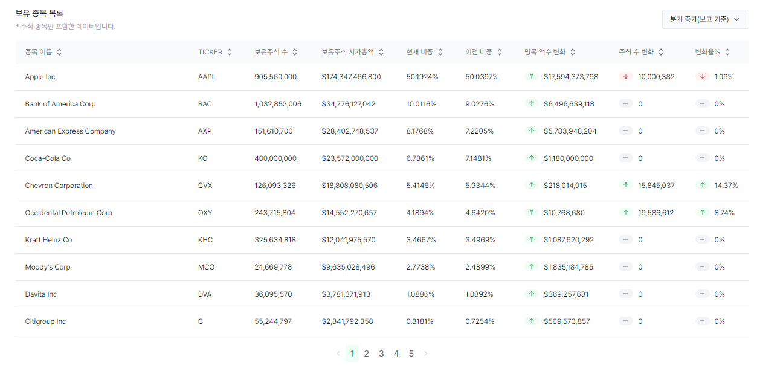Go to next page with right chevron

pyautogui.click(x=426, y=354)
